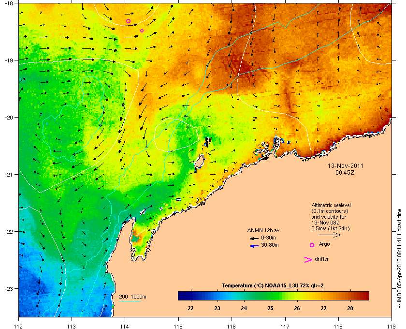The height and width of the screenshot is (329, 406).
Task: Click the latitude axis label -18
Action: (x=9, y=3)
